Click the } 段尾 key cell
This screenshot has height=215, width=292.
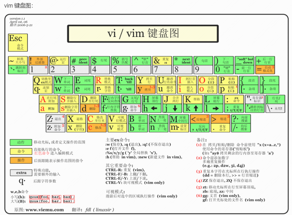pyautogui.click(x=270, y=81)
